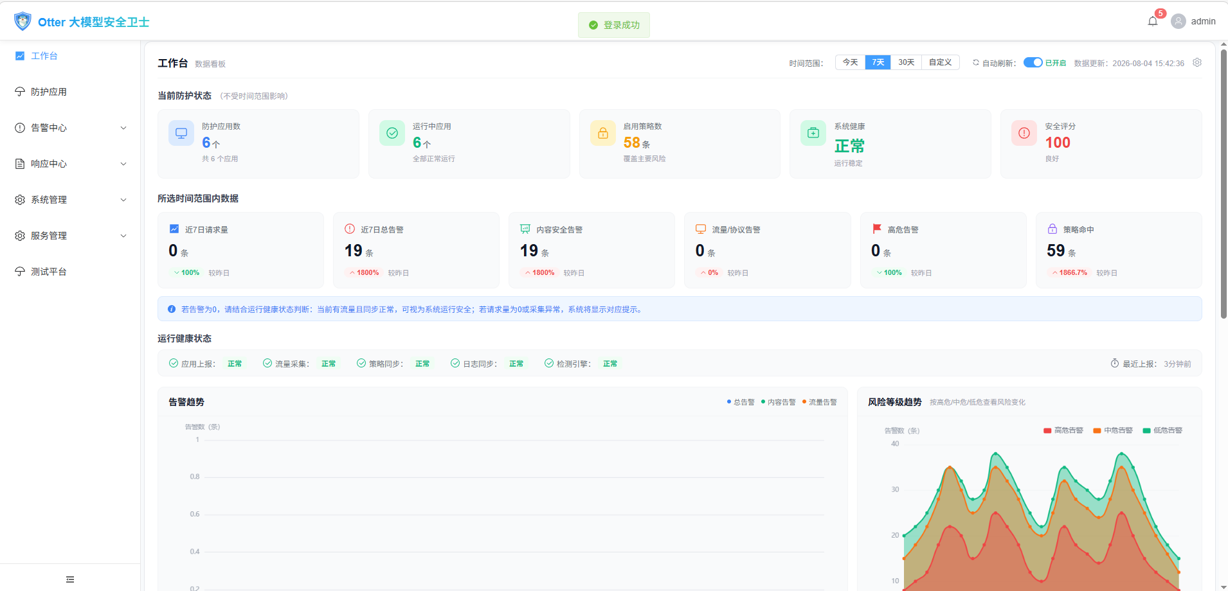Click the red notification badge showing 5

point(1160,13)
